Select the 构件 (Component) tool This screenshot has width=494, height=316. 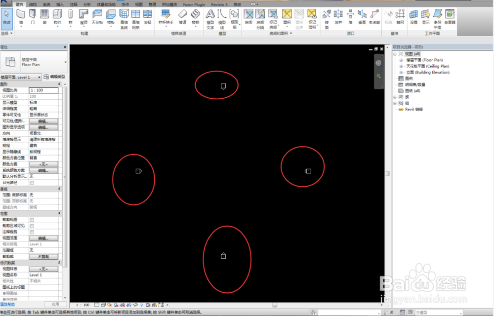click(57, 17)
